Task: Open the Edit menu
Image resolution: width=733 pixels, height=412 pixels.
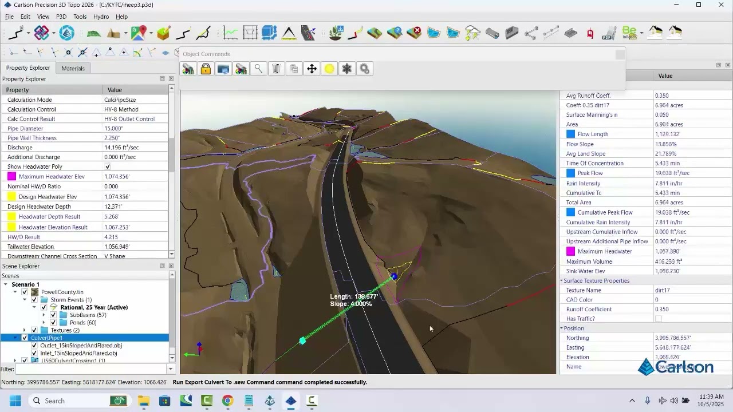Action: point(25,17)
